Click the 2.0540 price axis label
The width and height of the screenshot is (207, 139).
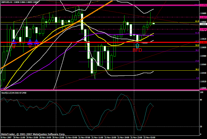coord(203,73)
